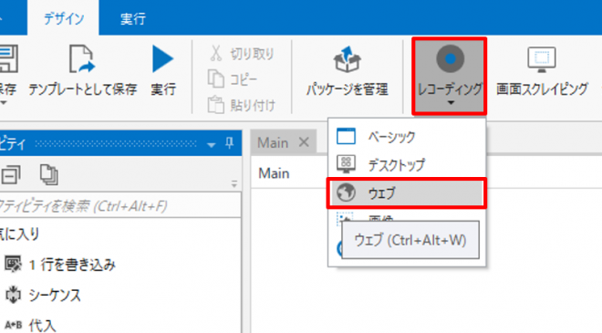Click the Recording button icon

450,58
